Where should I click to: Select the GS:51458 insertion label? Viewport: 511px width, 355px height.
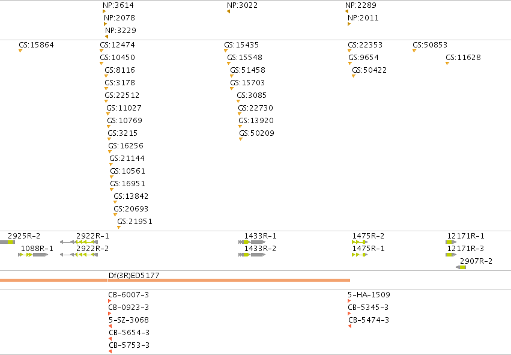[x=247, y=70]
